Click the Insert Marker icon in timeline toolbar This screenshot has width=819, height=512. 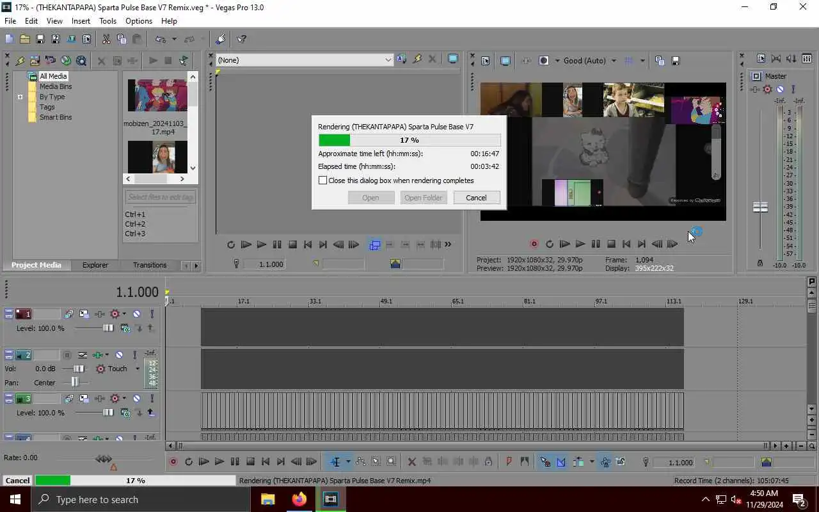(509, 461)
